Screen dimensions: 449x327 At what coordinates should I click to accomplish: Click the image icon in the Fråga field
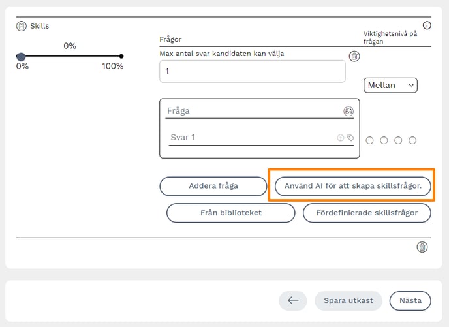[348, 111]
